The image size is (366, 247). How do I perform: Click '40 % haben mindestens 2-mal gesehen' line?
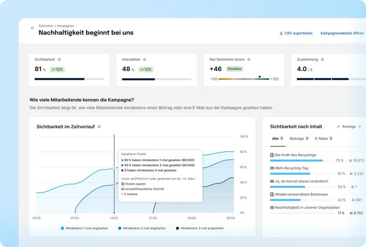(158, 165)
